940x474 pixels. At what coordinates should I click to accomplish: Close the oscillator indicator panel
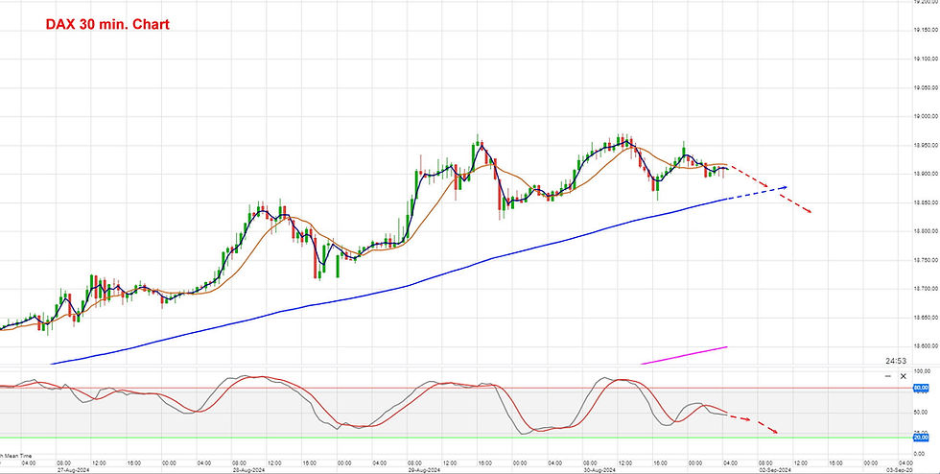pos(904,376)
